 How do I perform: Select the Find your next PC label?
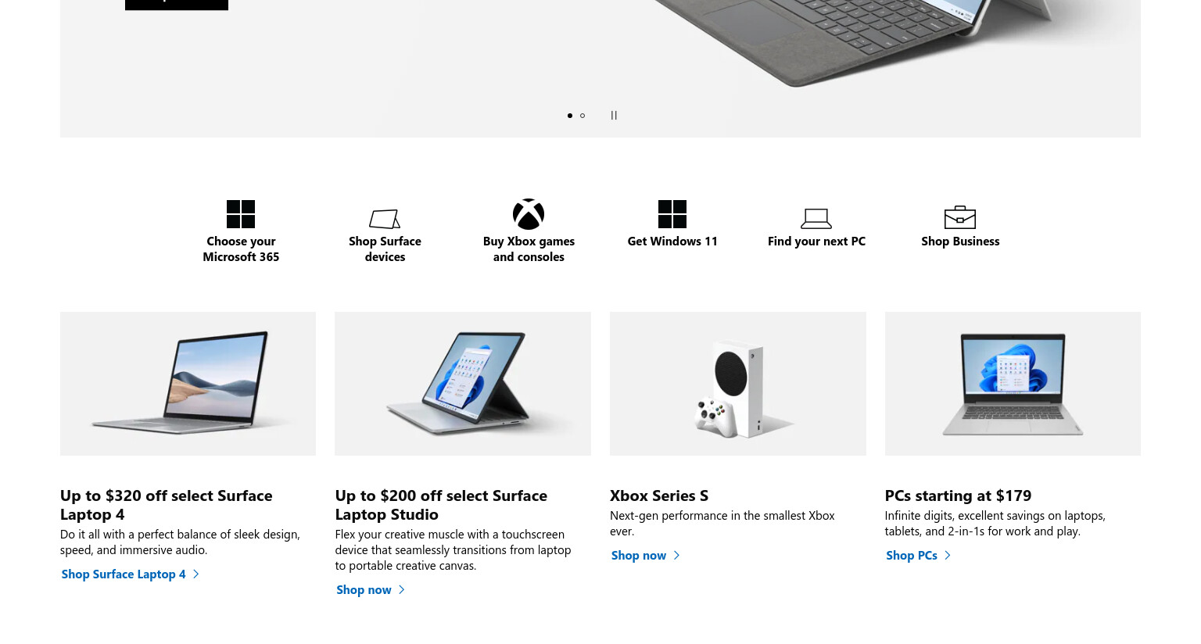(x=816, y=241)
